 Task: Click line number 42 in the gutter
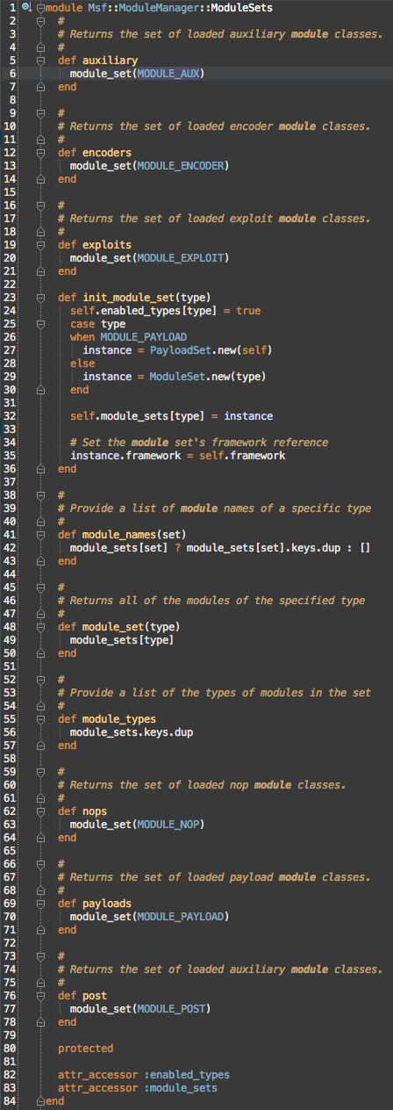click(x=11, y=548)
